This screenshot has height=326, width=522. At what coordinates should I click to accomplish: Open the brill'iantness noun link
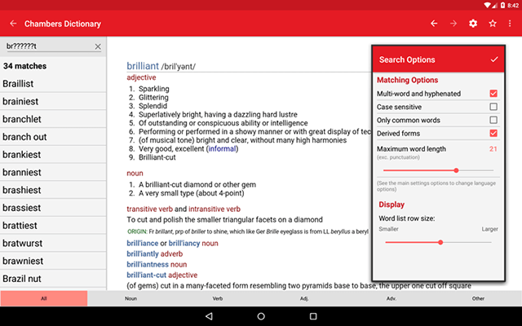(148, 264)
